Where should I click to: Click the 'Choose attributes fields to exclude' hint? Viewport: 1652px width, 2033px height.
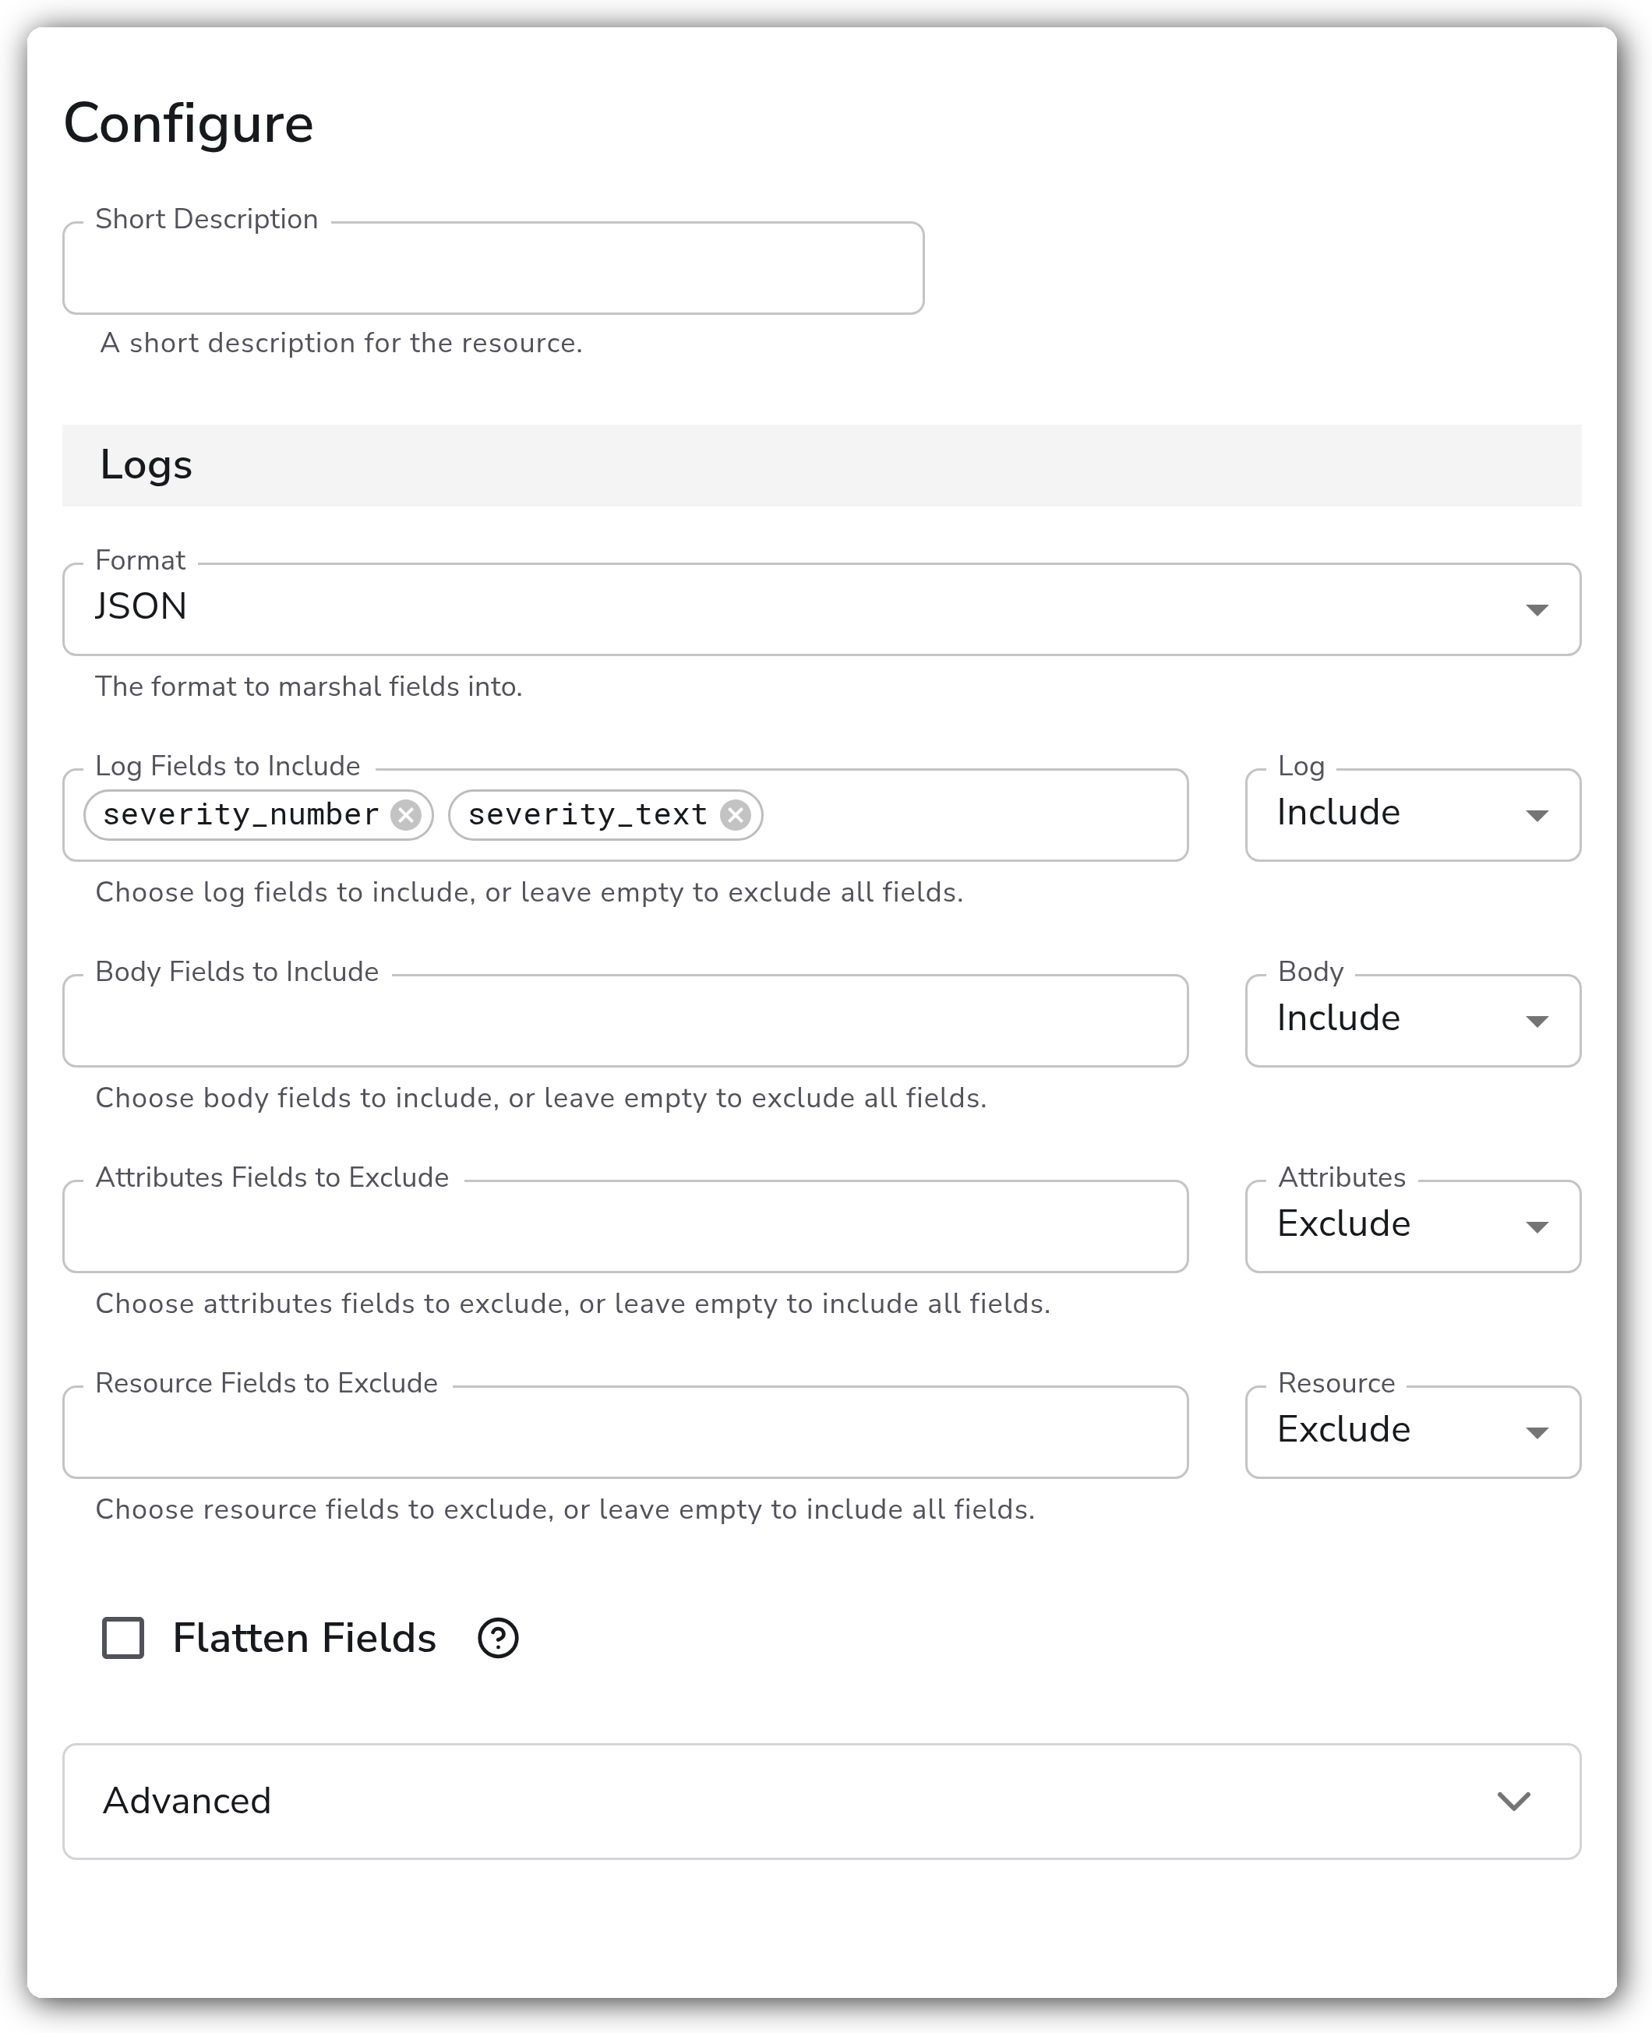[x=573, y=1304]
